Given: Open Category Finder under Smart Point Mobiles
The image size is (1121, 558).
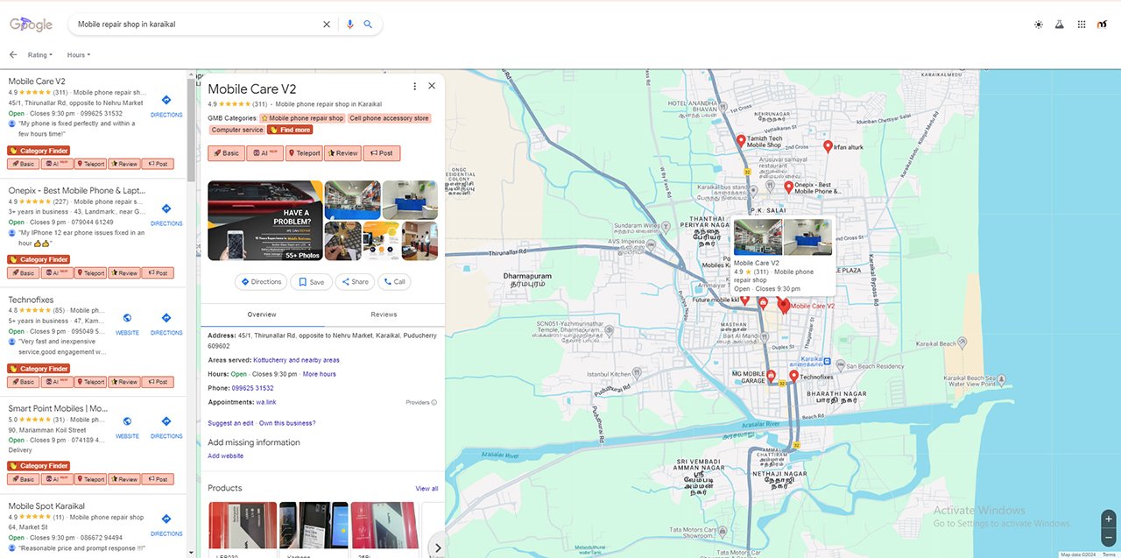Looking at the screenshot, I should pos(39,466).
